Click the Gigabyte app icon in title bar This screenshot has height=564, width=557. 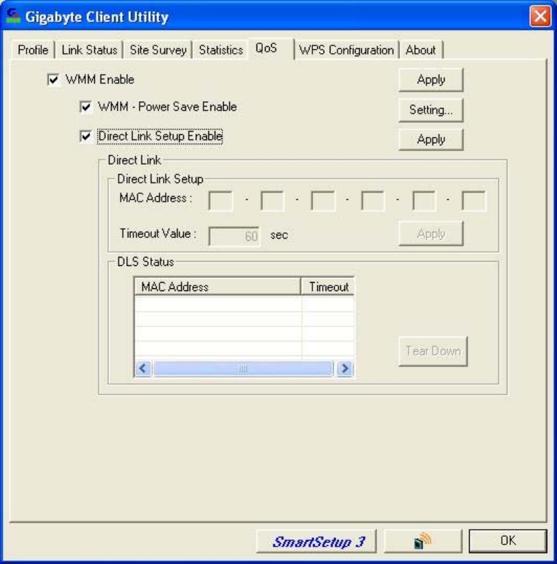click(x=13, y=16)
